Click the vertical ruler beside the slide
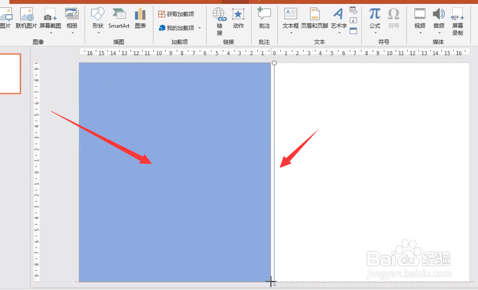This screenshot has width=478, height=290. [x=37, y=172]
